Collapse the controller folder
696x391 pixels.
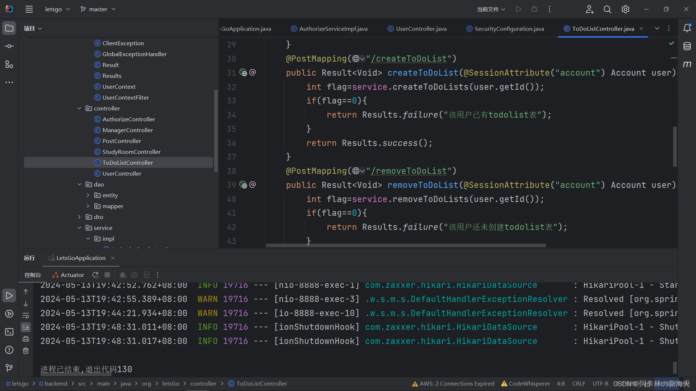(79, 108)
